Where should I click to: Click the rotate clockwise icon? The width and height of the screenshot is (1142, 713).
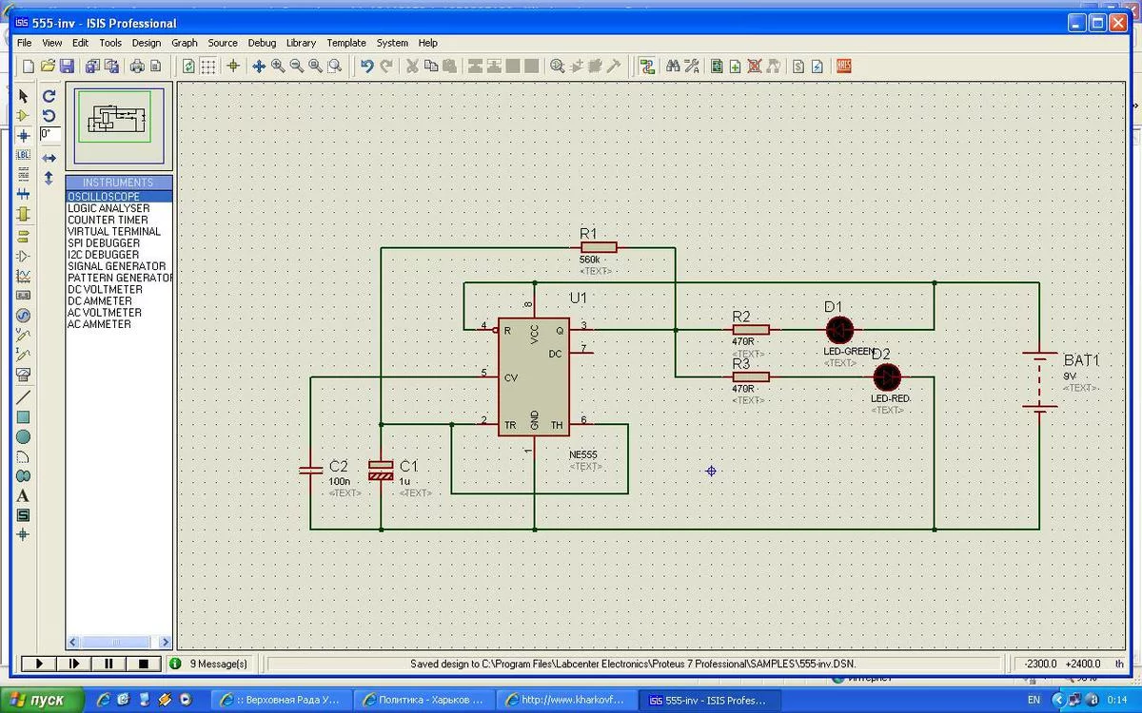[x=49, y=96]
